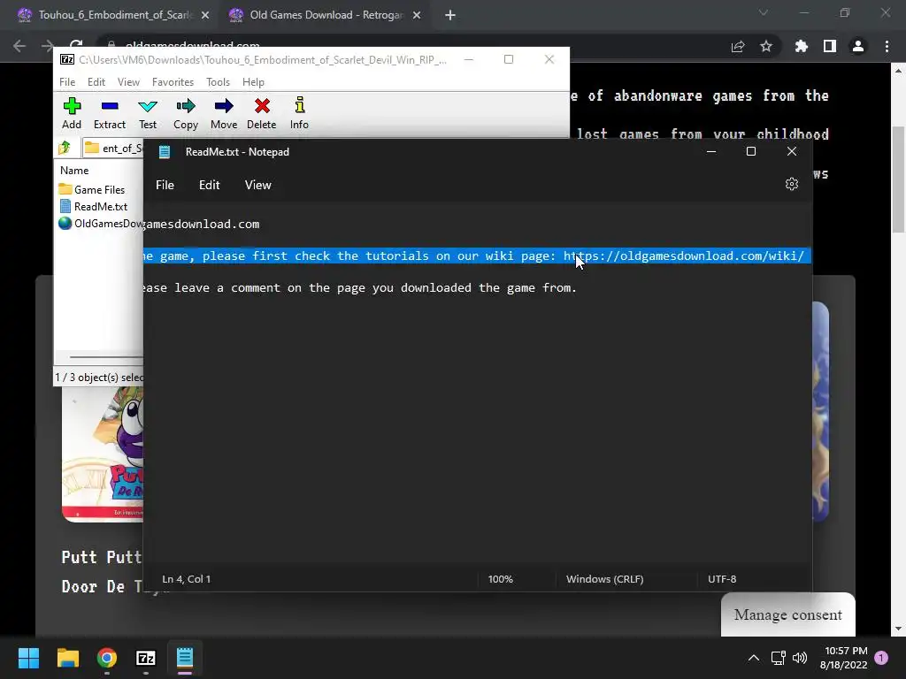Click the red Delete icon in 7-Zip

(x=262, y=113)
